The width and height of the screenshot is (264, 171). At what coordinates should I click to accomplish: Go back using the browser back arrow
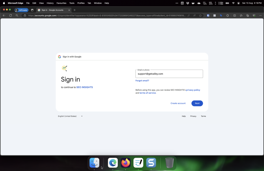(4, 15)
